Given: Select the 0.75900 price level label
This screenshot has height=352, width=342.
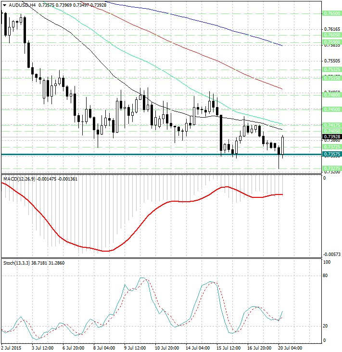Looking at the screenshot, I should coord(332,42).
